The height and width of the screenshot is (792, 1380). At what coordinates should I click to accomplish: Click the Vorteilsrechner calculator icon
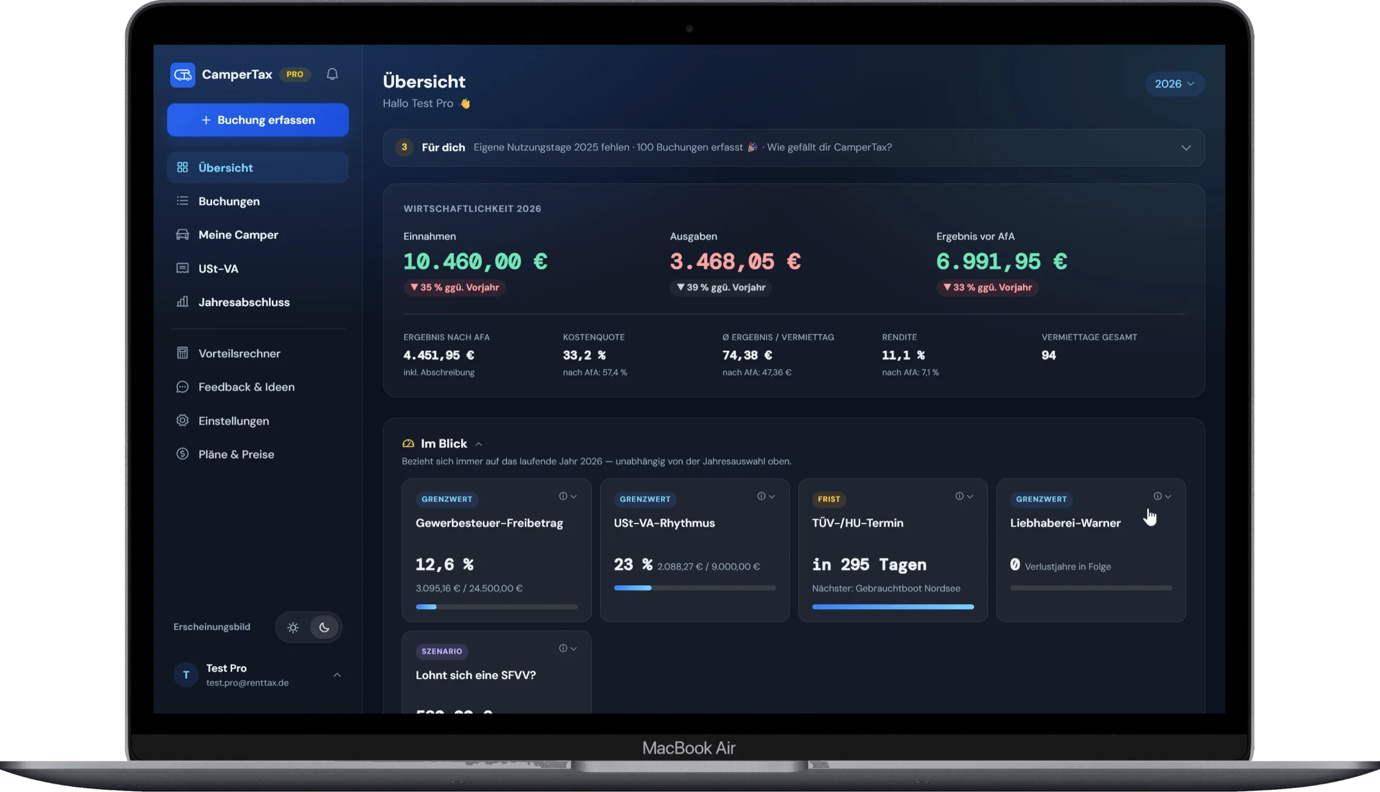click(183, 353)
